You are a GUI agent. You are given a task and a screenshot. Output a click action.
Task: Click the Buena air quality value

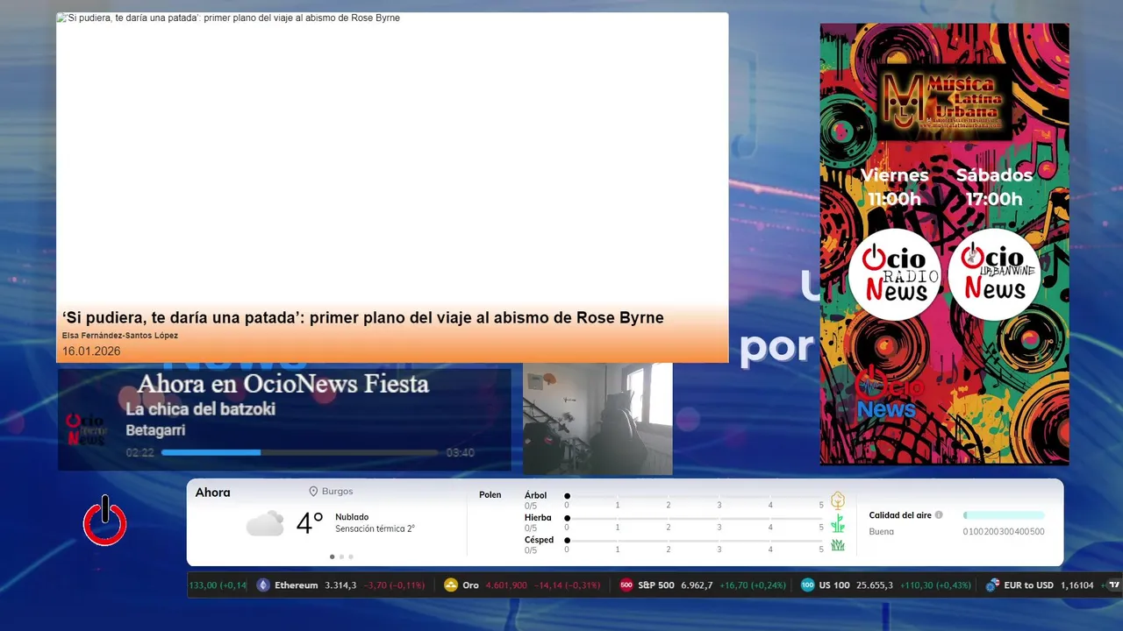click(x=881, y=532)
